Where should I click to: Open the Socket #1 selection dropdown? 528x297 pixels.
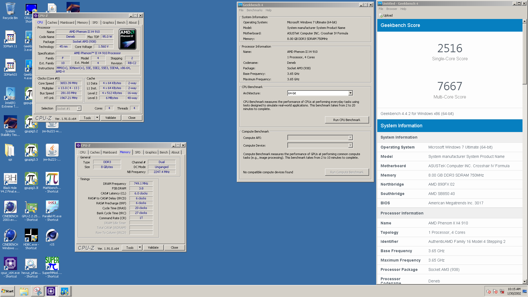79,108
